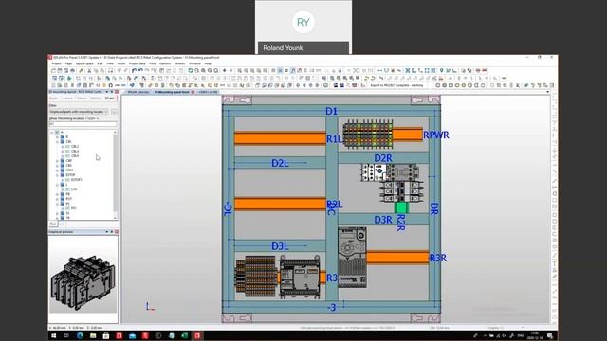Close the Graphical preview panel

[117, 232]
